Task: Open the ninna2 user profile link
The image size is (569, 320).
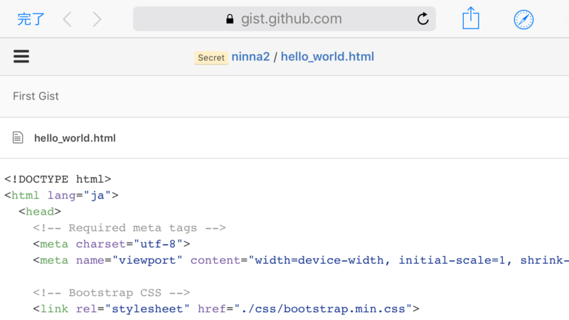Action: point(250,57)
